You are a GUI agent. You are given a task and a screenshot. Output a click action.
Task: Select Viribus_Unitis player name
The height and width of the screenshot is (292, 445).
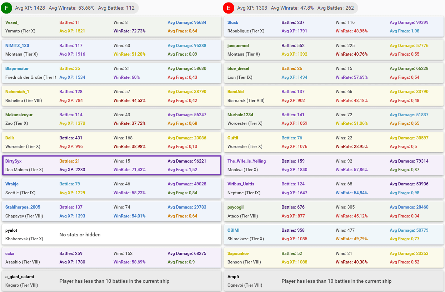pyautogui.click(x=241, y=184)
